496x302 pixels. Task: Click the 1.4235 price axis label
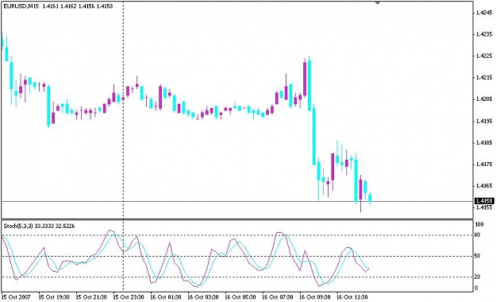pyautogui.click(x=484, y=34)
